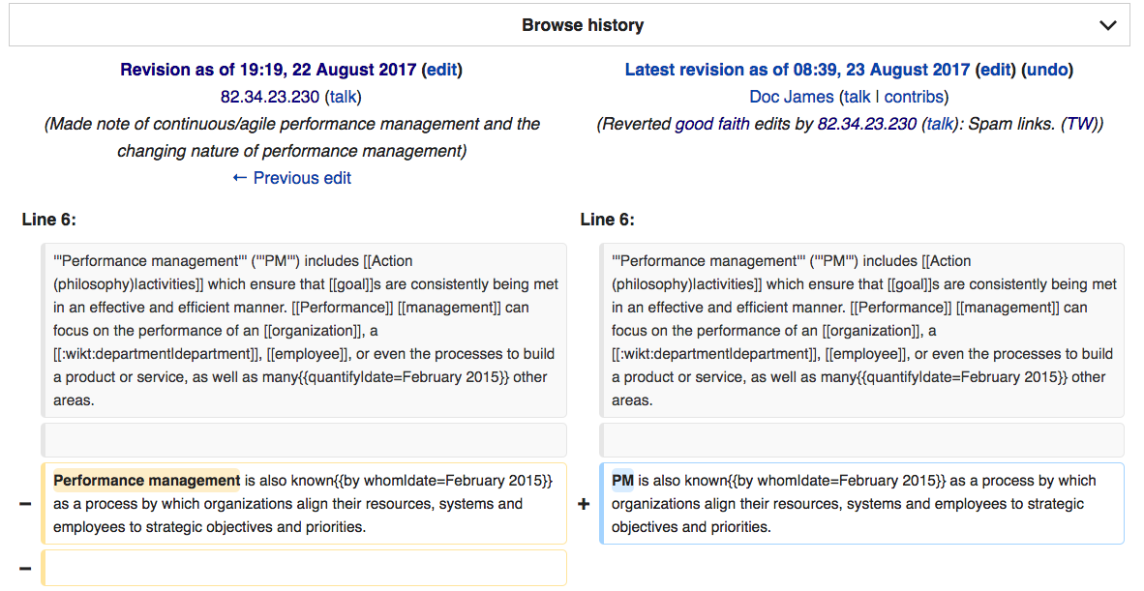Click the undo link for latest revision

(x=1049, y=70)
